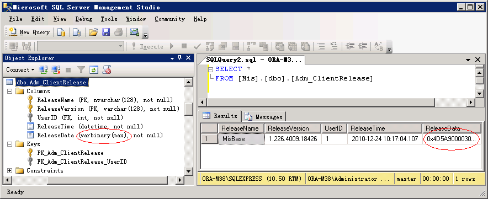Viewport: 488px width, 199px height.
Task: Click the IntelliSense Enabled icon
Action: click(236, 46)
